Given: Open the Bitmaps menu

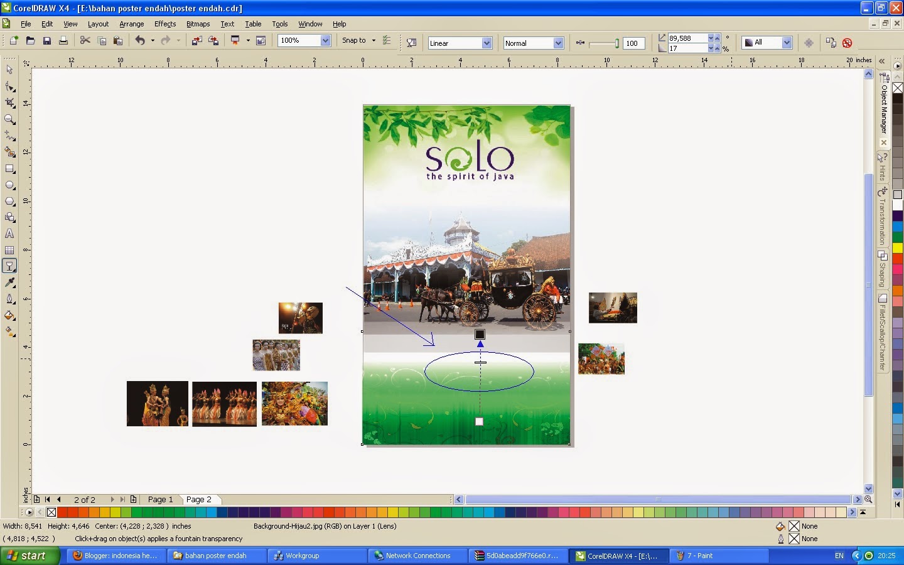Looking at the screenshot, I should click(198, 24).
